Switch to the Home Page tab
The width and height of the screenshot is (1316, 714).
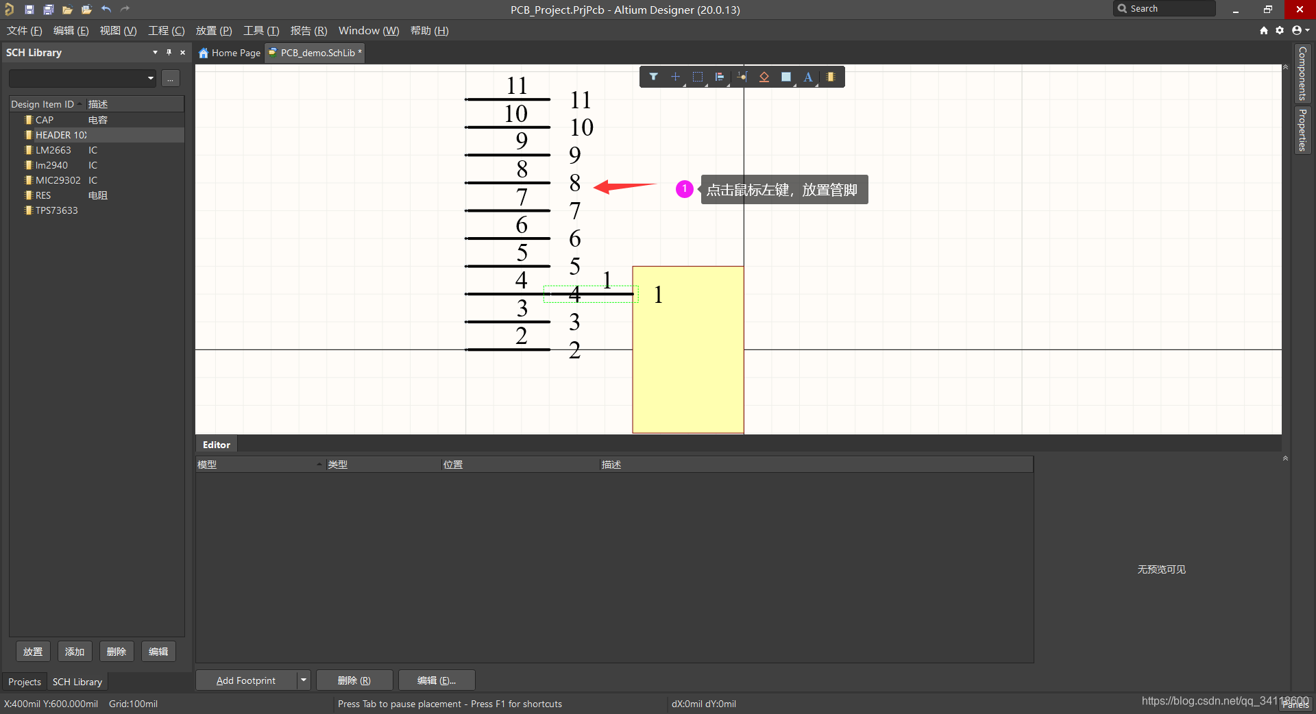click(x=230, y=53)
